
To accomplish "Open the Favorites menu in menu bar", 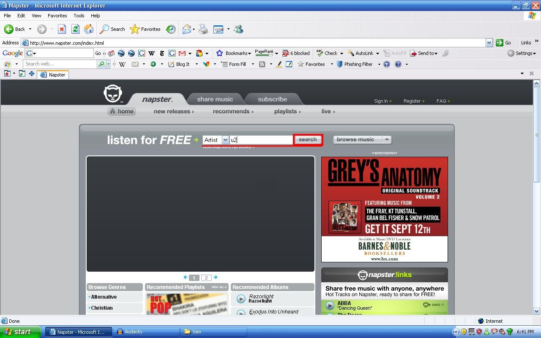I will (57, 16).
